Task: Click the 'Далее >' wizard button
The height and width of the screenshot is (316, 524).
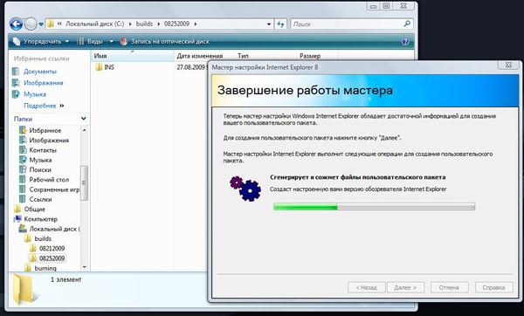Action: pyautogui.click(x=405, y=287)
